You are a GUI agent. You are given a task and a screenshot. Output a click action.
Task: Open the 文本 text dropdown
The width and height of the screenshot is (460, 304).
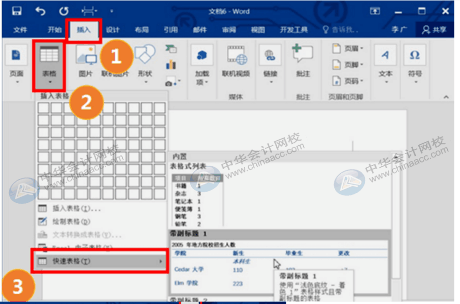tap(385, 65)
